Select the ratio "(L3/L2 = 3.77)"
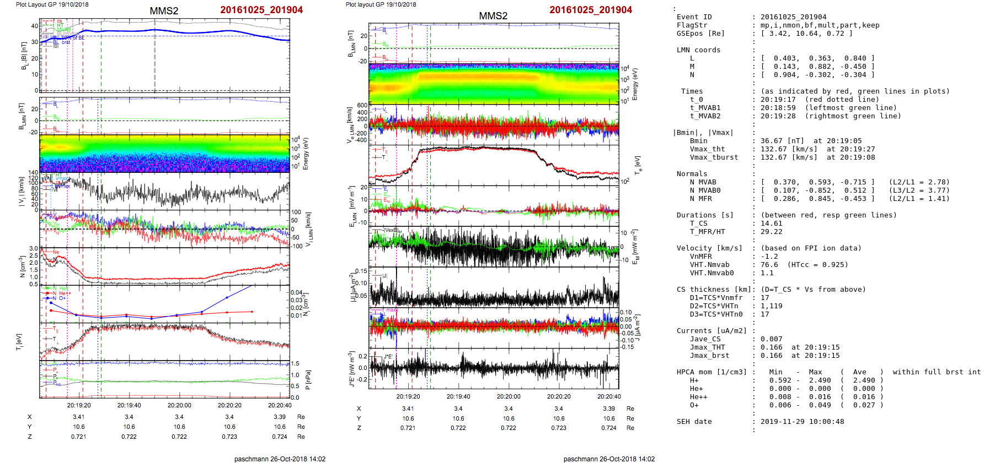995x463 pixels. coord(919,190)
